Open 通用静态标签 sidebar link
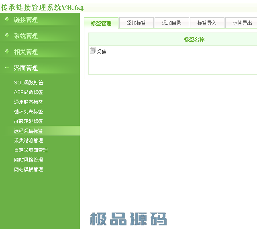The height and width of the screenshot is (229, 257). click(29, 102)
